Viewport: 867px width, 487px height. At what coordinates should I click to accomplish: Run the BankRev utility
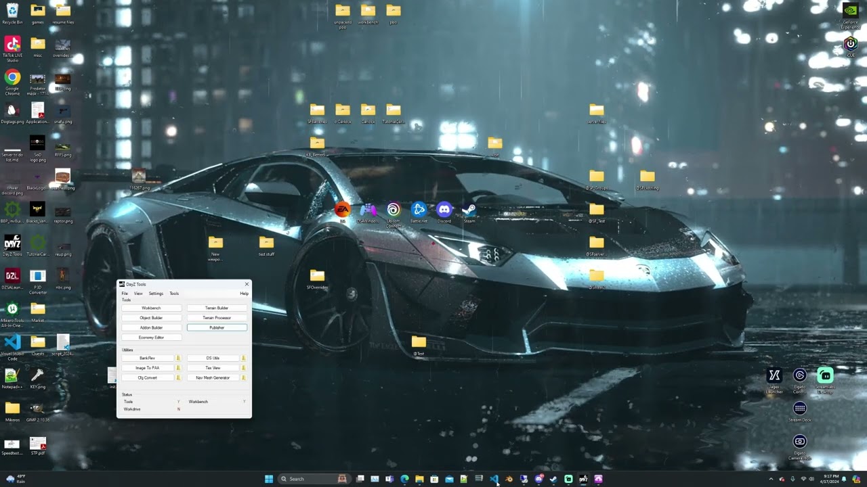(x=147, y=358)
